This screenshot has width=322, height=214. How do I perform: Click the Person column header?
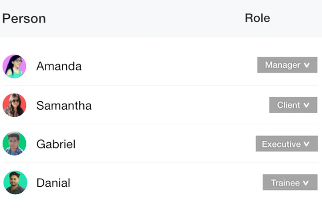point(24,18)
